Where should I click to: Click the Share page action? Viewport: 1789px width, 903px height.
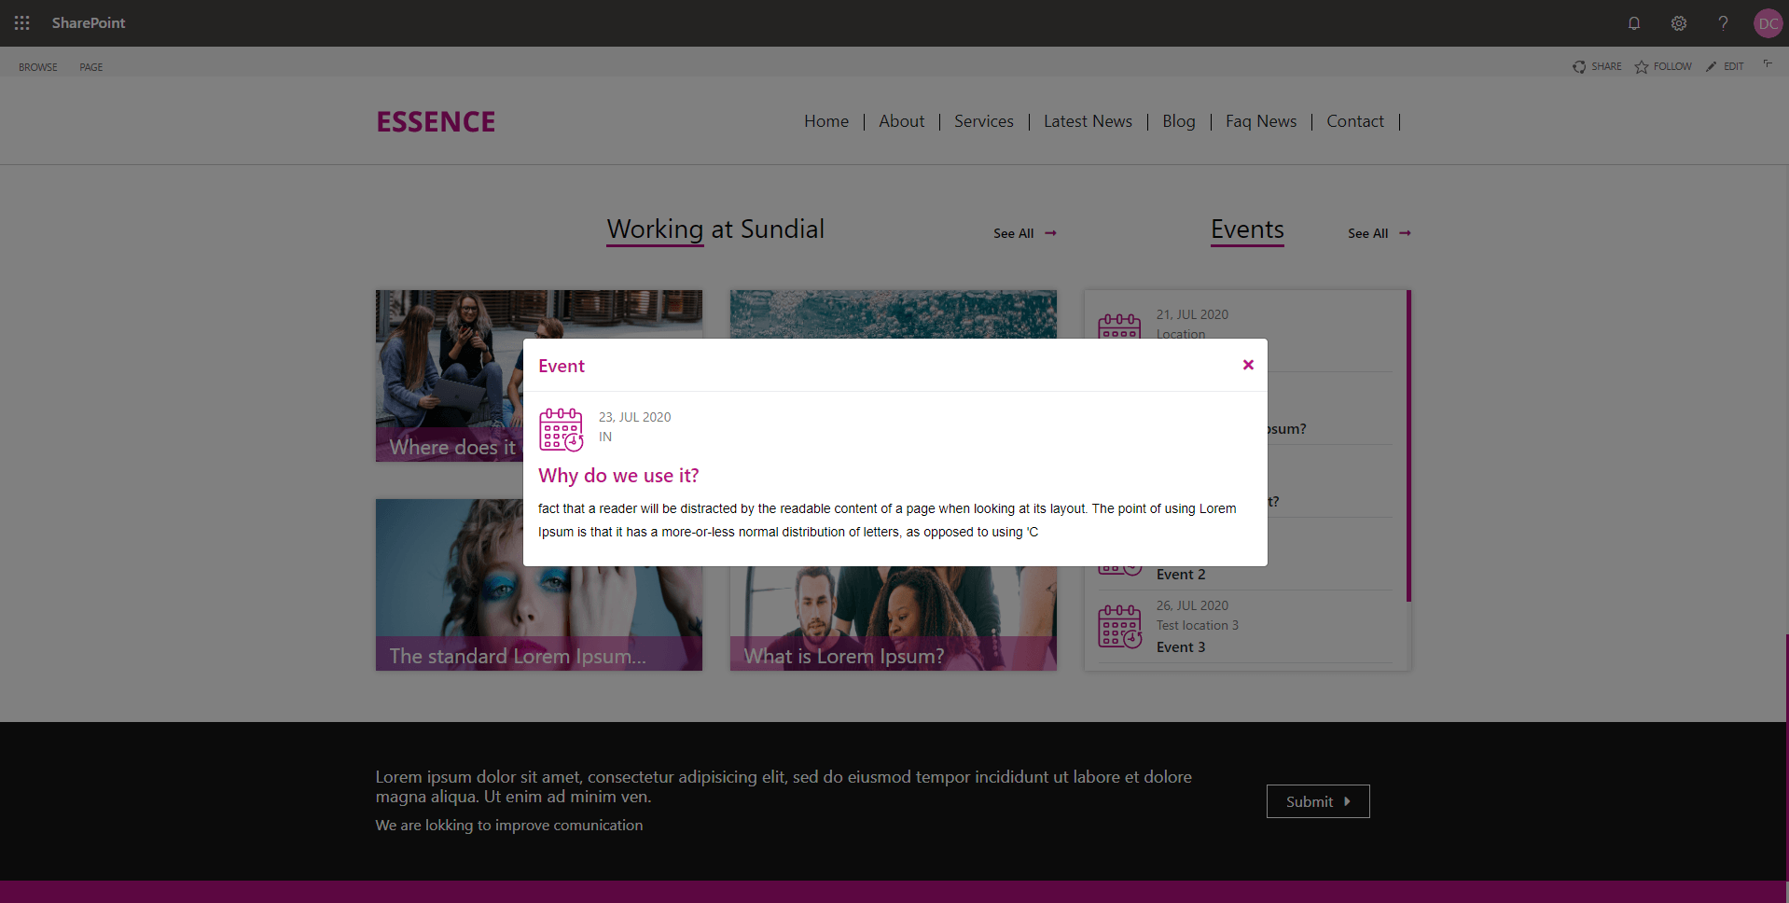[1597, 66]
